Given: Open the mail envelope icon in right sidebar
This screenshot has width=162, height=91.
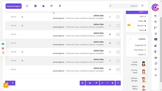Looking at the screenshot, I should click(156, 39).
